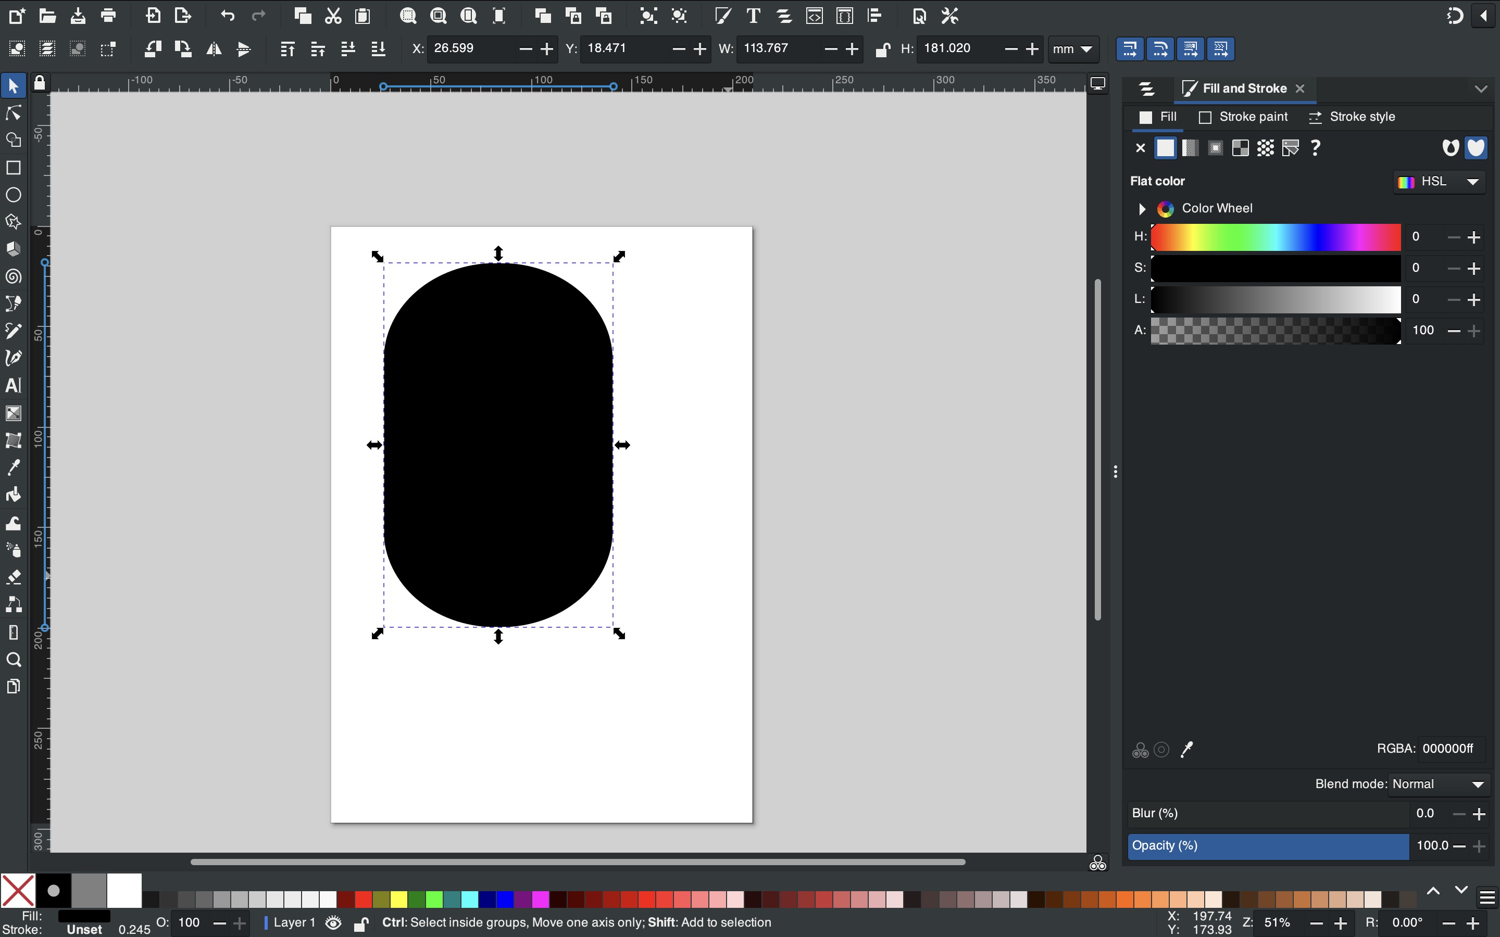Raise selection to top
The width and height of the screenshot is (1500, 937).
pyautogui.click(x=287, y=49)
